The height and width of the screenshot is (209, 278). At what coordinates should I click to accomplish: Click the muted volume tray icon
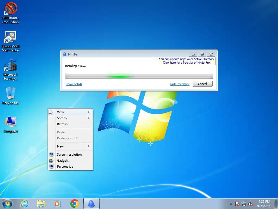click(251, 204)
